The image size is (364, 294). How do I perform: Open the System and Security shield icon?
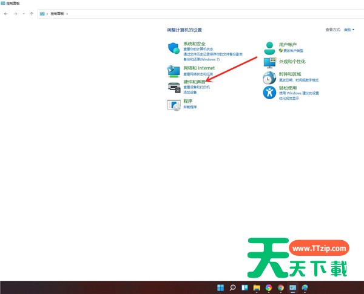click(174, 48)
